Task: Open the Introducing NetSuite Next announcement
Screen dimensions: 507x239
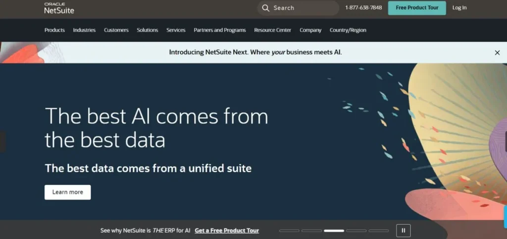Action: pos(255,52)
